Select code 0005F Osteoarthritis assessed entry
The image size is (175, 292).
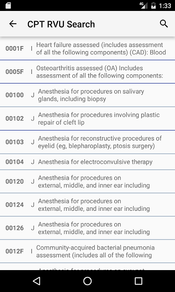click(x=87, y=72)
